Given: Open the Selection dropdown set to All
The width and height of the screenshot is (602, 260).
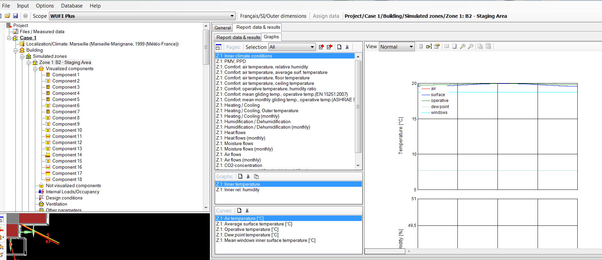Looking at the screenshot, I should tap(312, 47).
